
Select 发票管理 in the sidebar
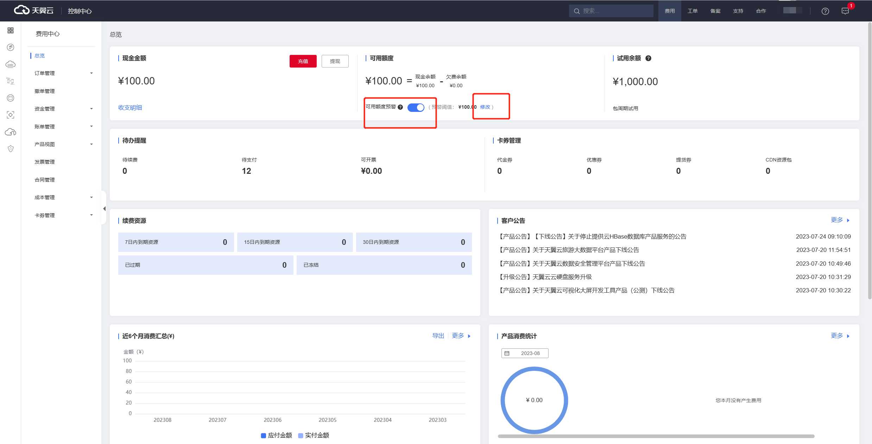click(45, 162)
